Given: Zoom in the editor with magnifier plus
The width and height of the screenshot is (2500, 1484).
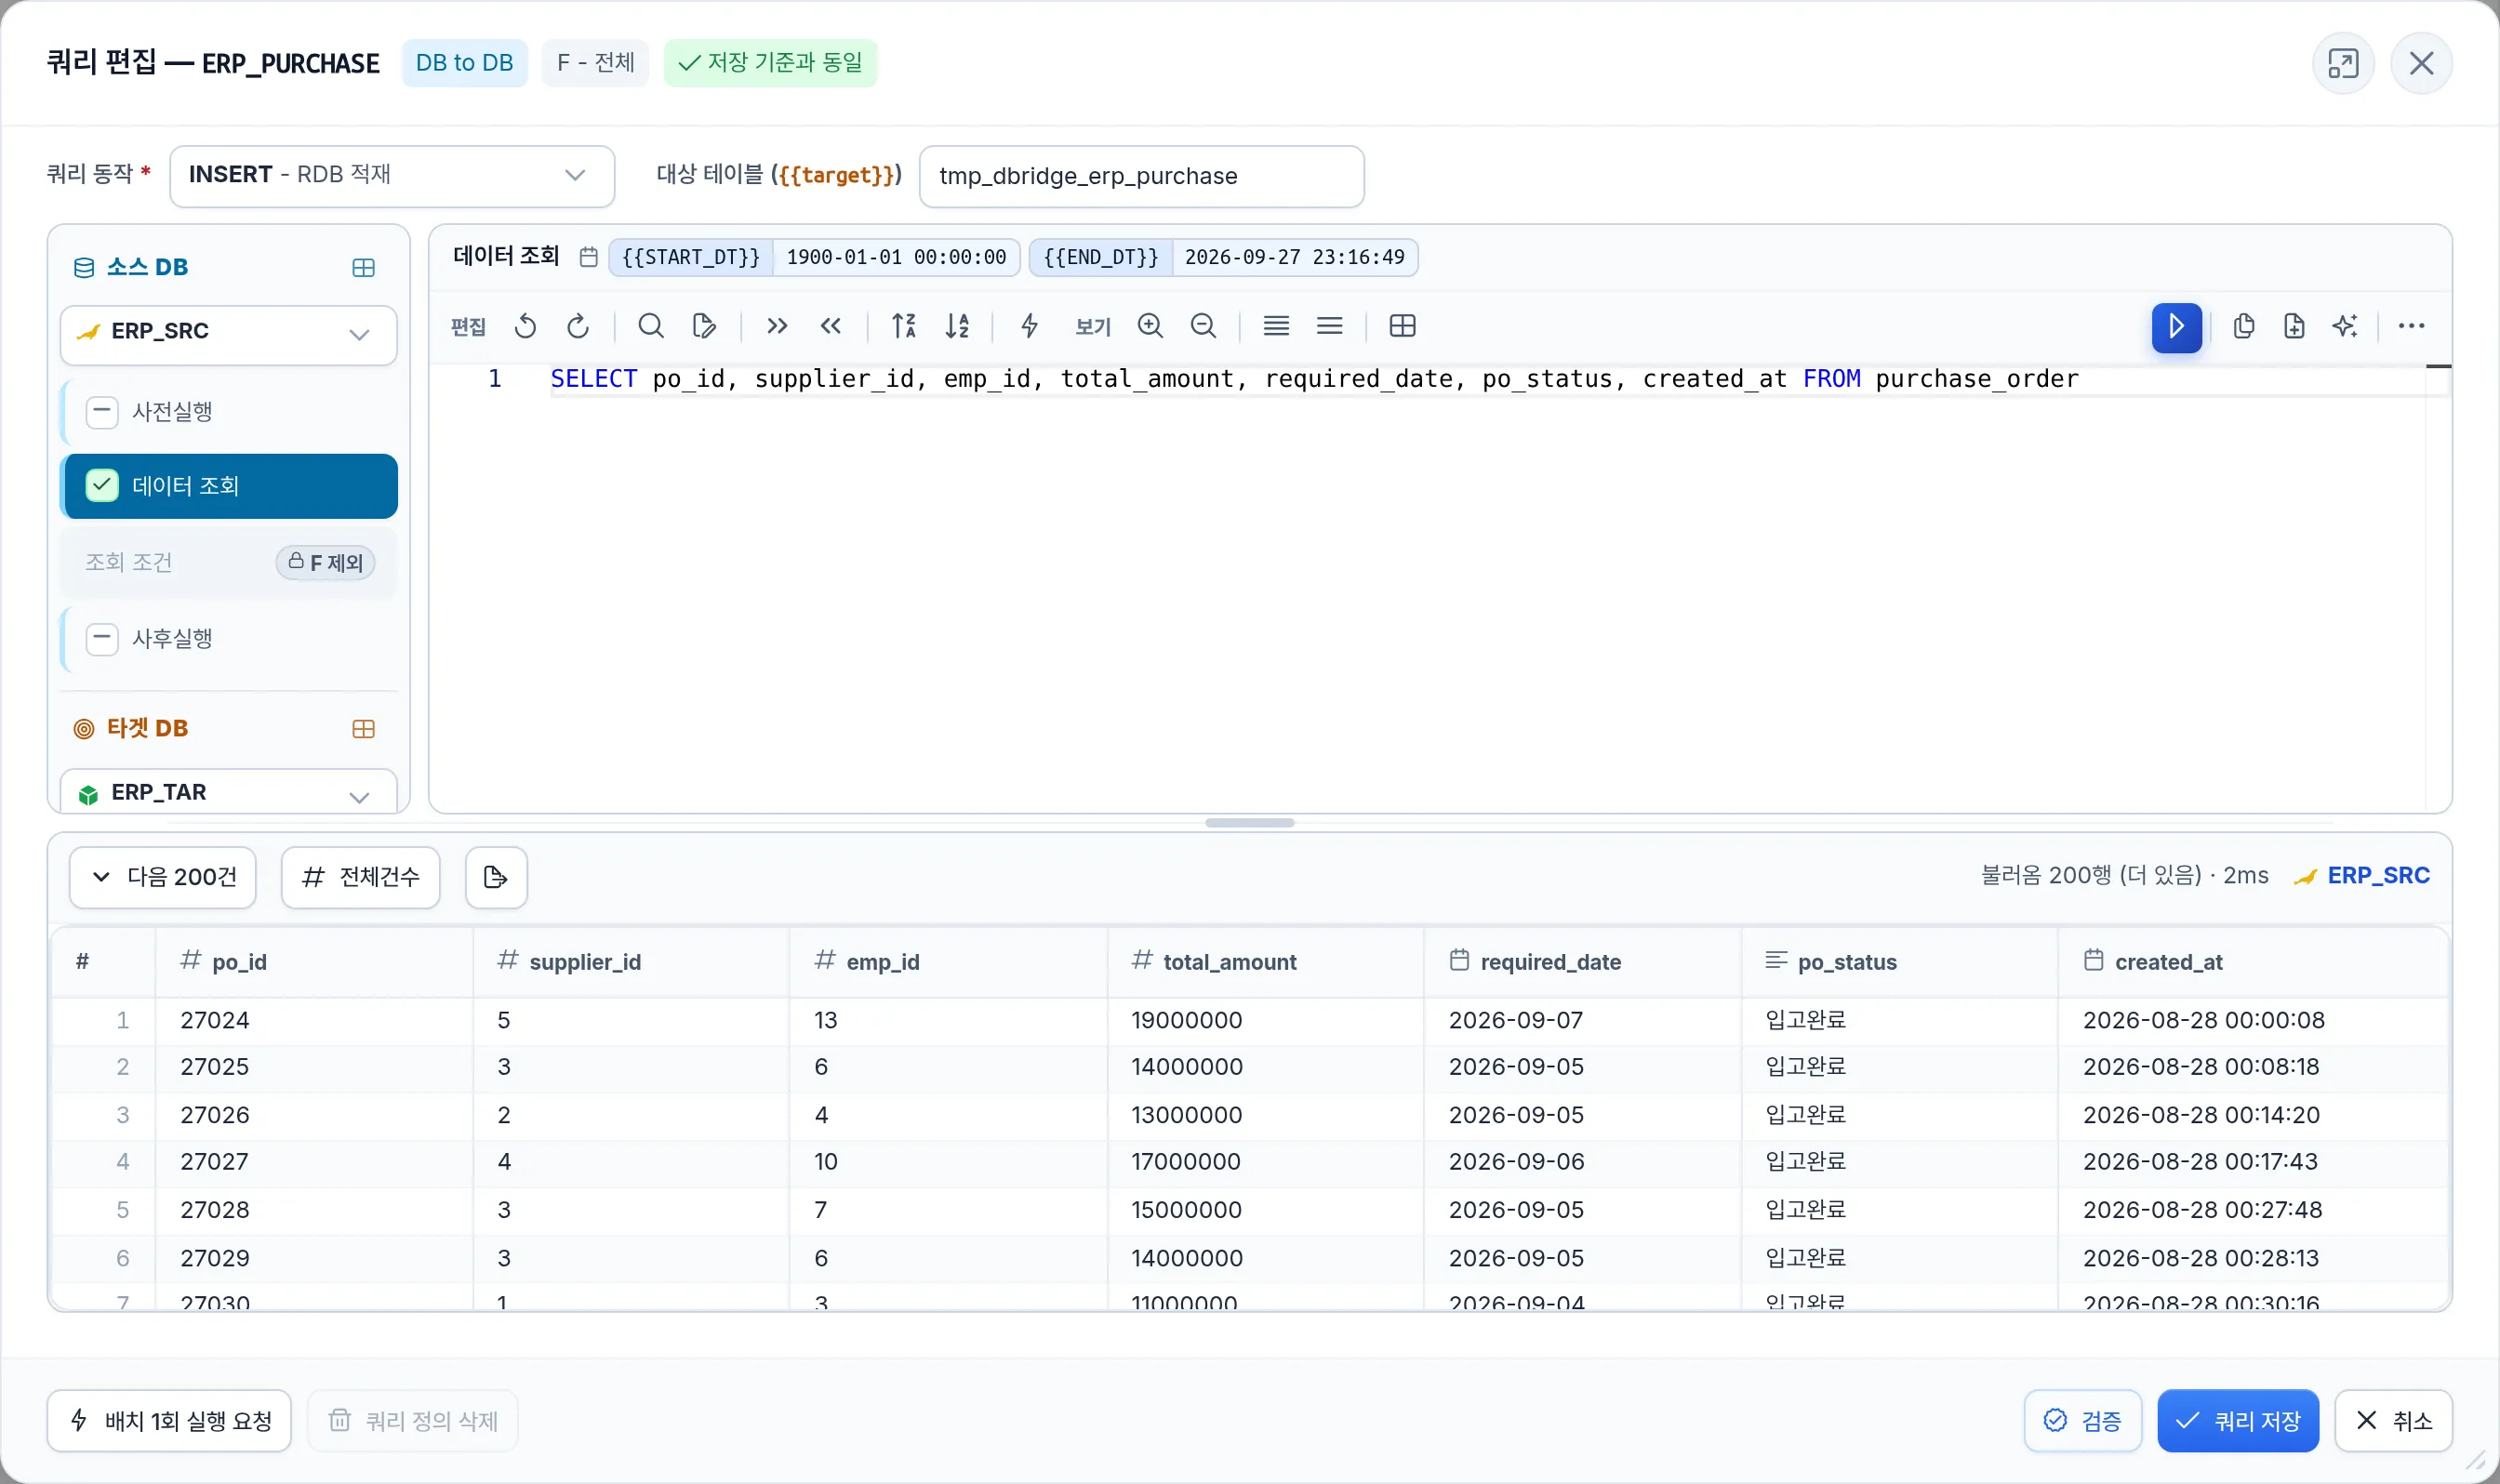Looking at the screenshot, I should (x=1150, y=326).
